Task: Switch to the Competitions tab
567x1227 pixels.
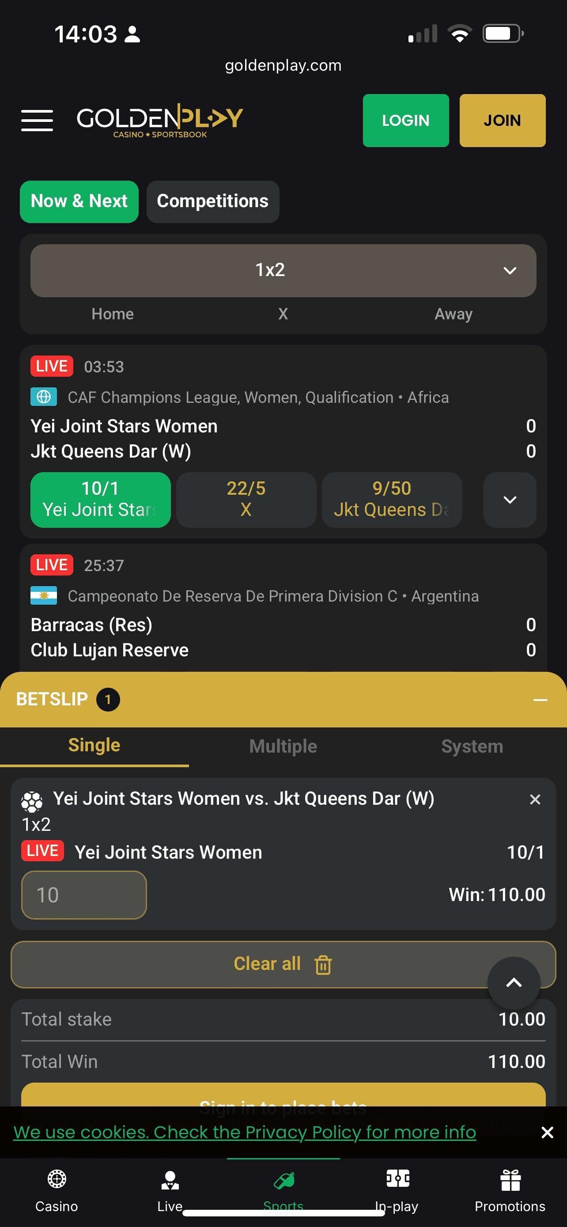Action: click(213, 201)
